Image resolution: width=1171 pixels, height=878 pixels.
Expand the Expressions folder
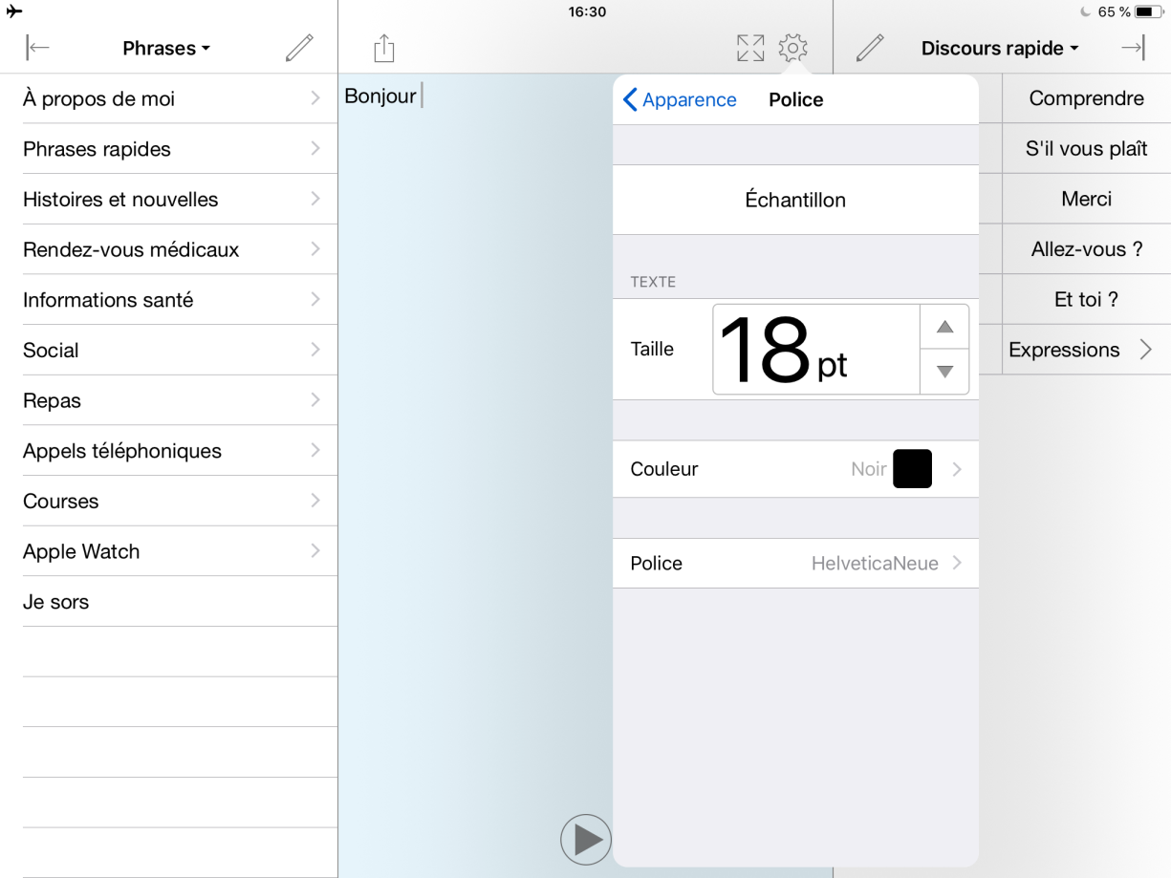point(1087,350)
